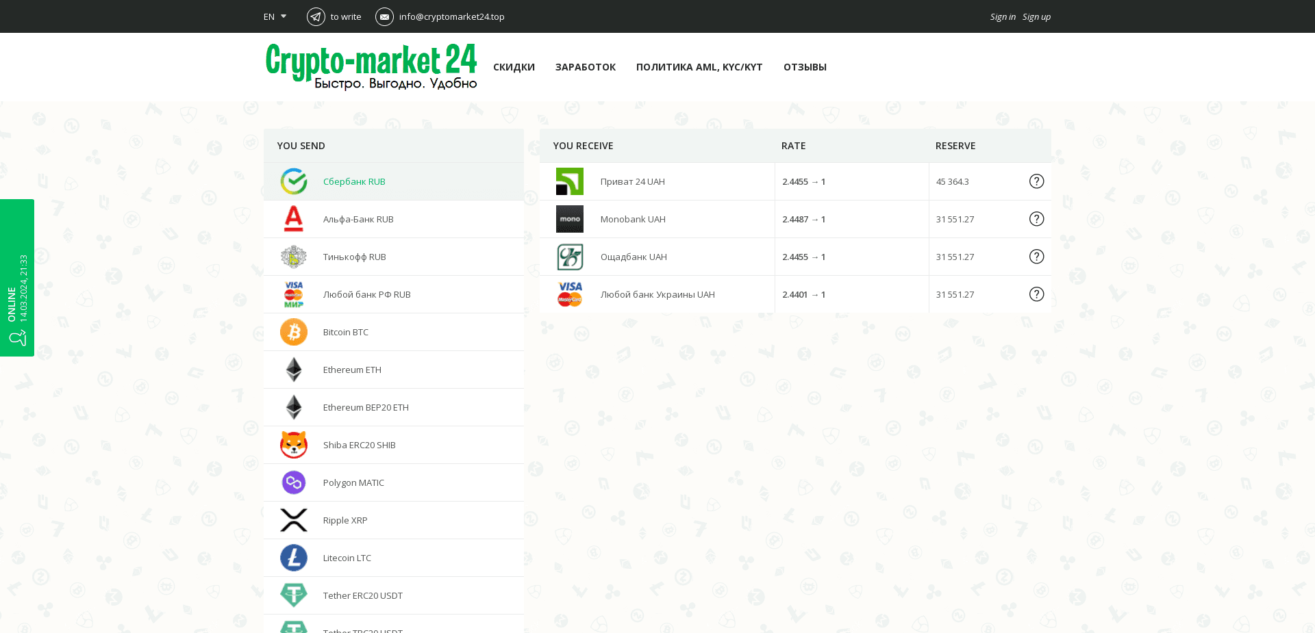Select the Polygon MATIC icon

coord(293,482)
